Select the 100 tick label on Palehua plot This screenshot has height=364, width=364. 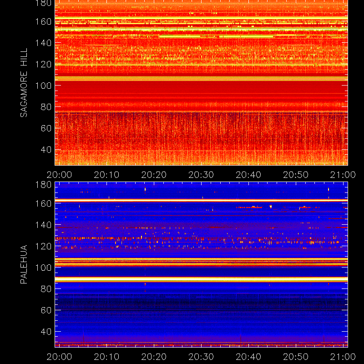click(43, 268)
